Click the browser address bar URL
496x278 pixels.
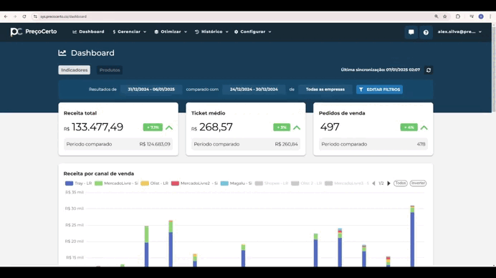(x=63, y=16)
